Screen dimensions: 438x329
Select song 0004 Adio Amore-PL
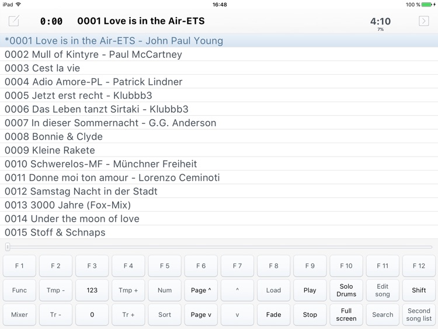click(219, 82)
